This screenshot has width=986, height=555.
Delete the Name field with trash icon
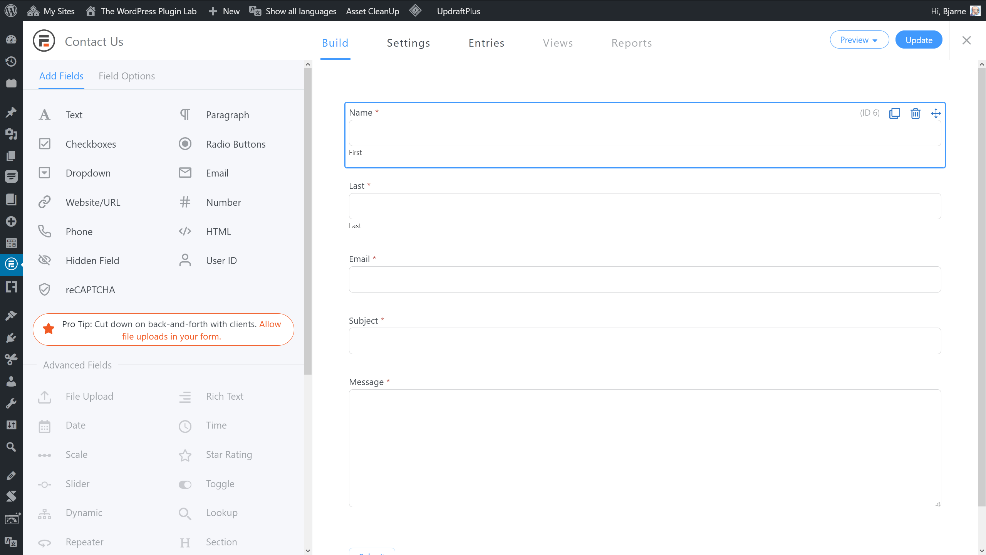(915, 113)
